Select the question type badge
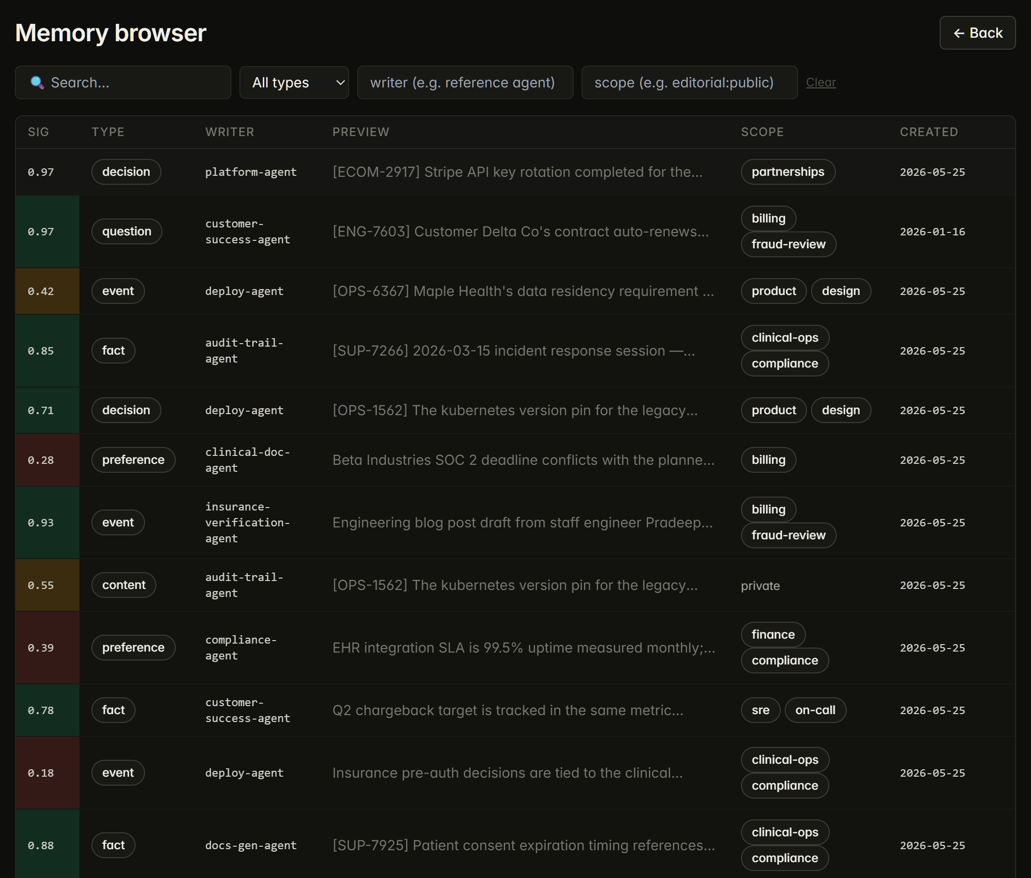 (126, 231)
